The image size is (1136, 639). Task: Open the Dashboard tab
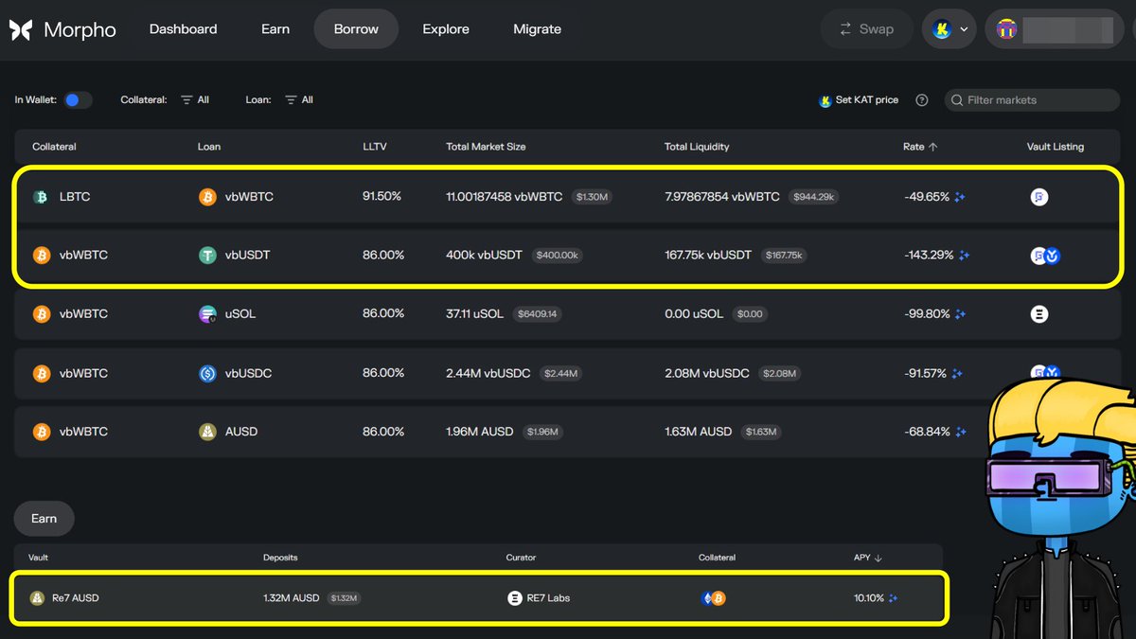click(183, 29)
